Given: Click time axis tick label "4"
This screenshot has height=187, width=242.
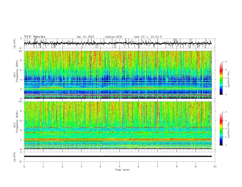Looking at the screenshot, I should (x=100, y=167).
